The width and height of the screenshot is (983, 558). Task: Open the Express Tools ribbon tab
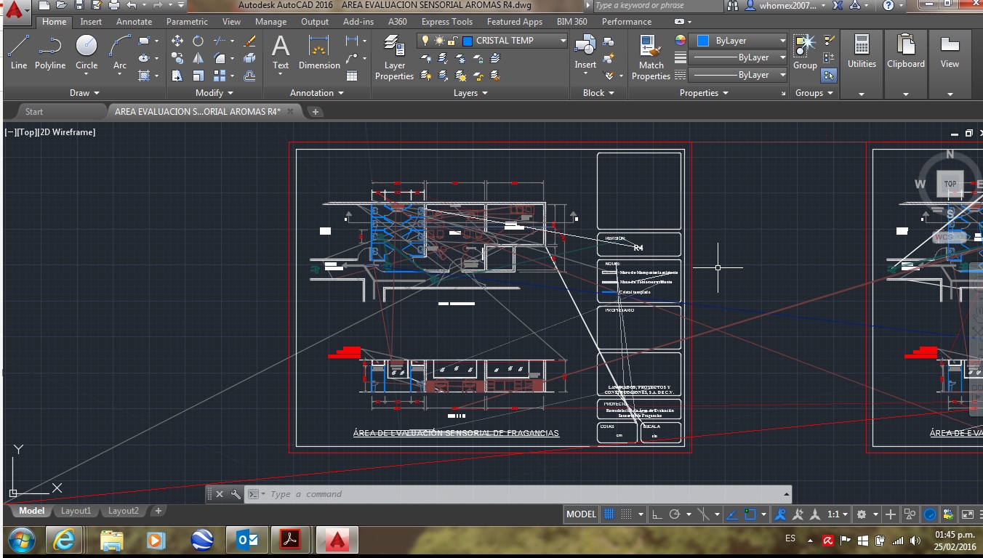pos(447,22)
